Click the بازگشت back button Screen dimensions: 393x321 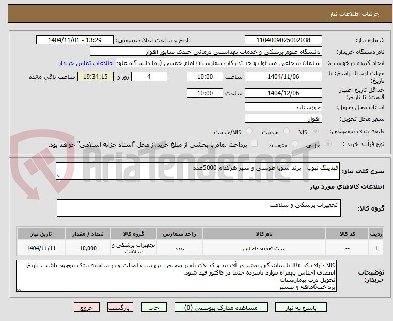pyautogui.click(x=120, y=307)
